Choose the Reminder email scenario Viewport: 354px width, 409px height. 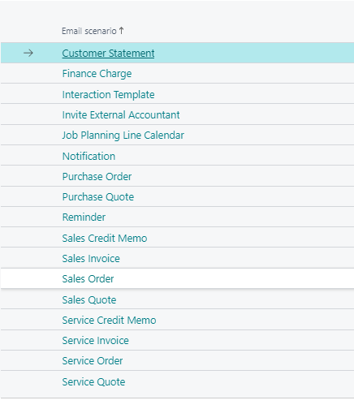pos(84,217)
